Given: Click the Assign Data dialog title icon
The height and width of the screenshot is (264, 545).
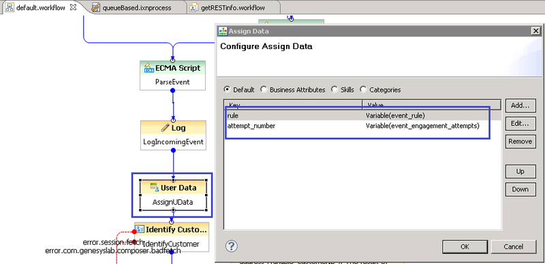Looking at the screenshot, I should [x=223, y=31].
